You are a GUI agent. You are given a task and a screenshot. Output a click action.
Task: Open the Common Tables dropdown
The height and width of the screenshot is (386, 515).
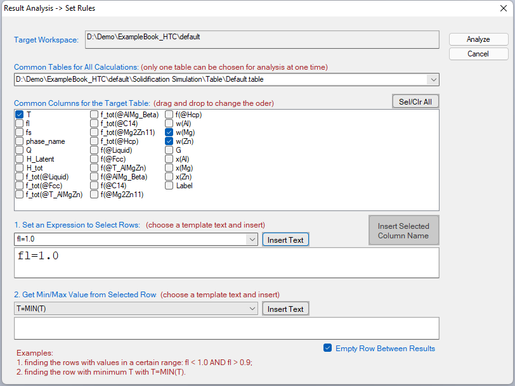[x=433, y=79]
